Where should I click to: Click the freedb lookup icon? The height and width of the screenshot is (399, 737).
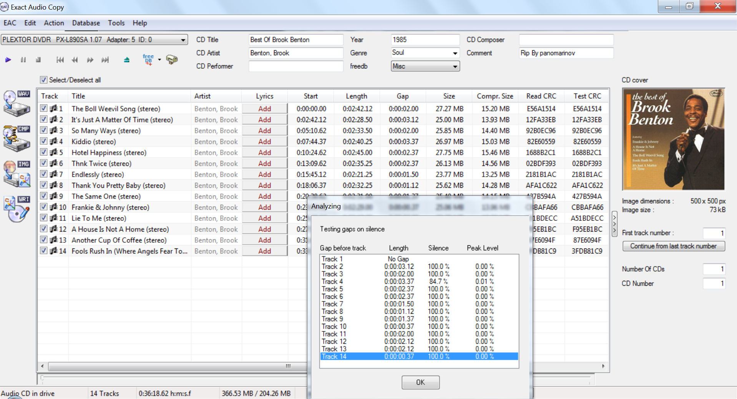[148, 60]
